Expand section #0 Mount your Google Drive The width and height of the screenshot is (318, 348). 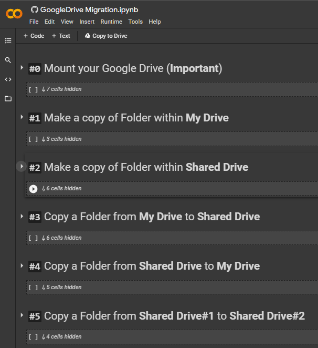coord(22,67)
